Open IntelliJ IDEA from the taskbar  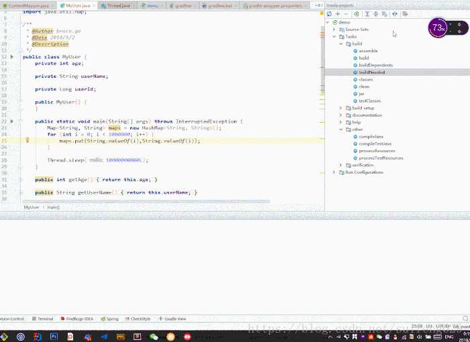(38, 337)
